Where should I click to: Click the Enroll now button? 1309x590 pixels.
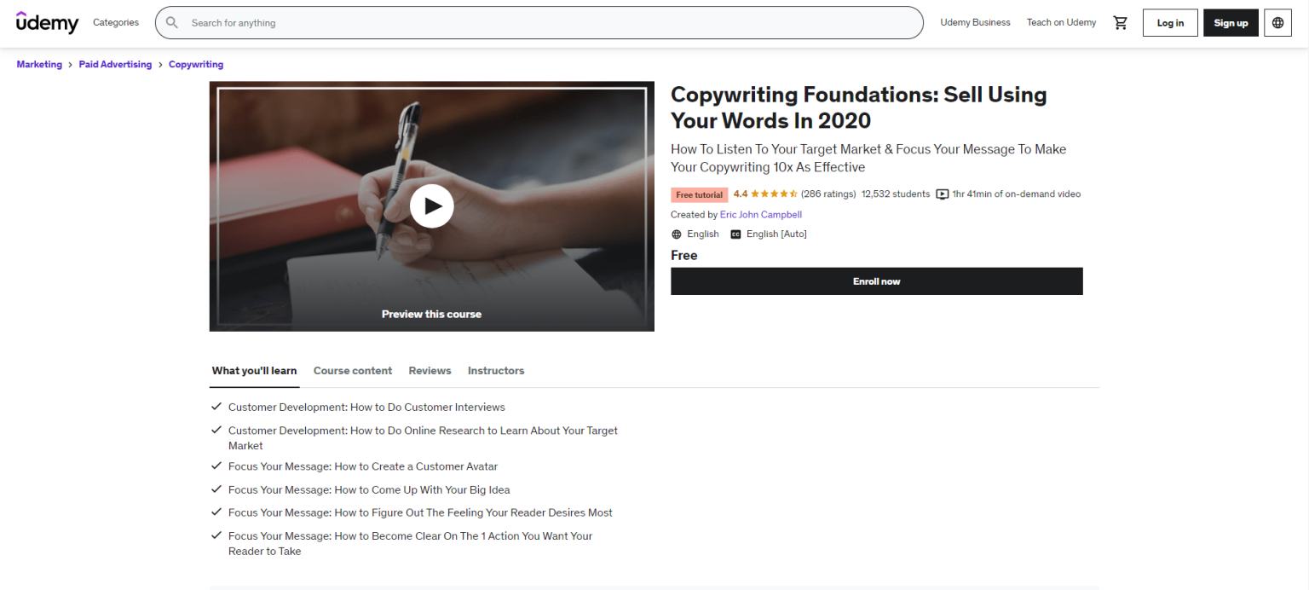pos(876,281)
